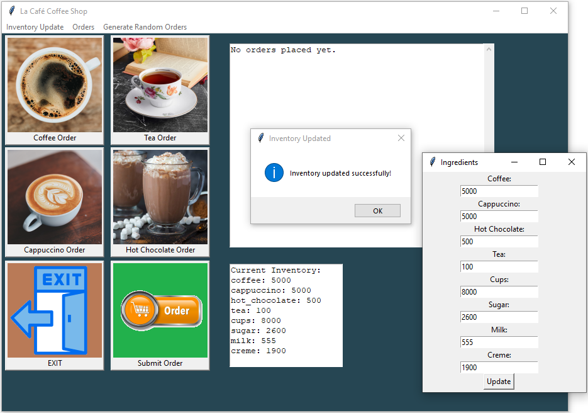Click the Coffee quantity input field

499,191
